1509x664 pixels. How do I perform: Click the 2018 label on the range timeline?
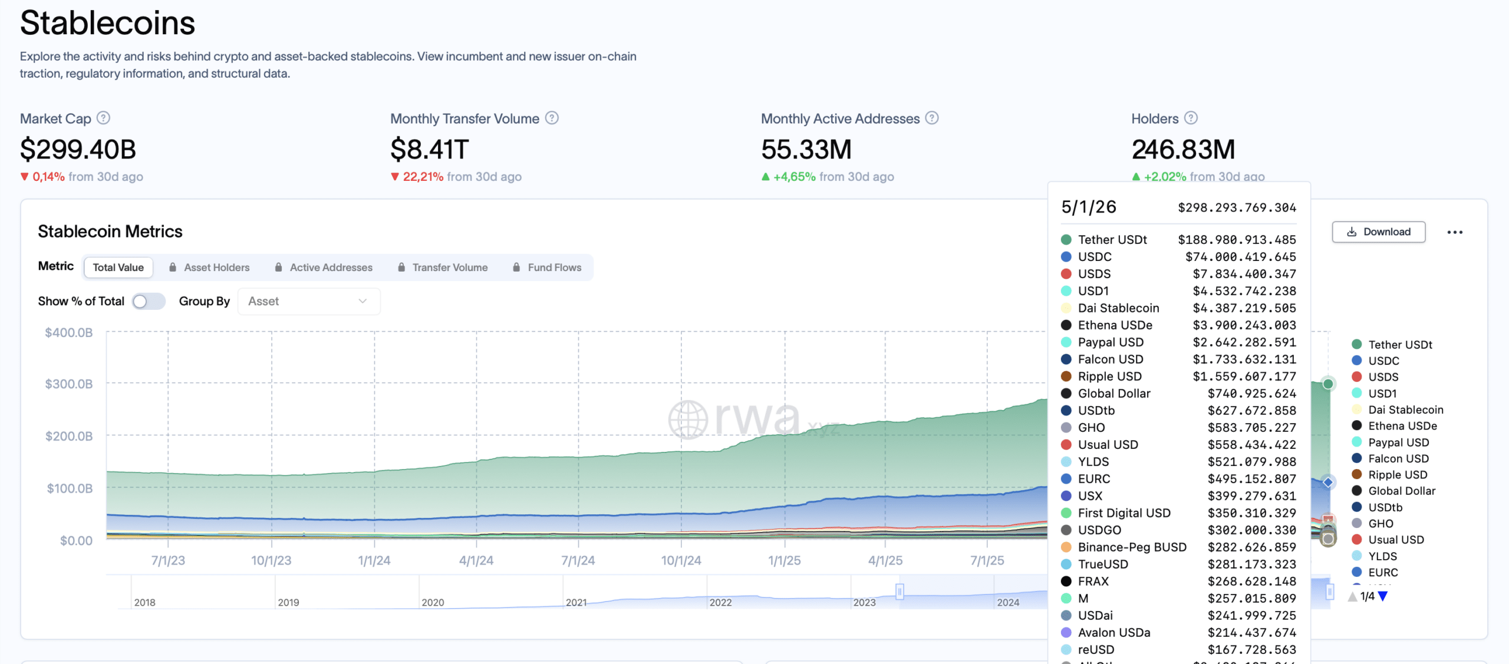(x=144, y=602)
